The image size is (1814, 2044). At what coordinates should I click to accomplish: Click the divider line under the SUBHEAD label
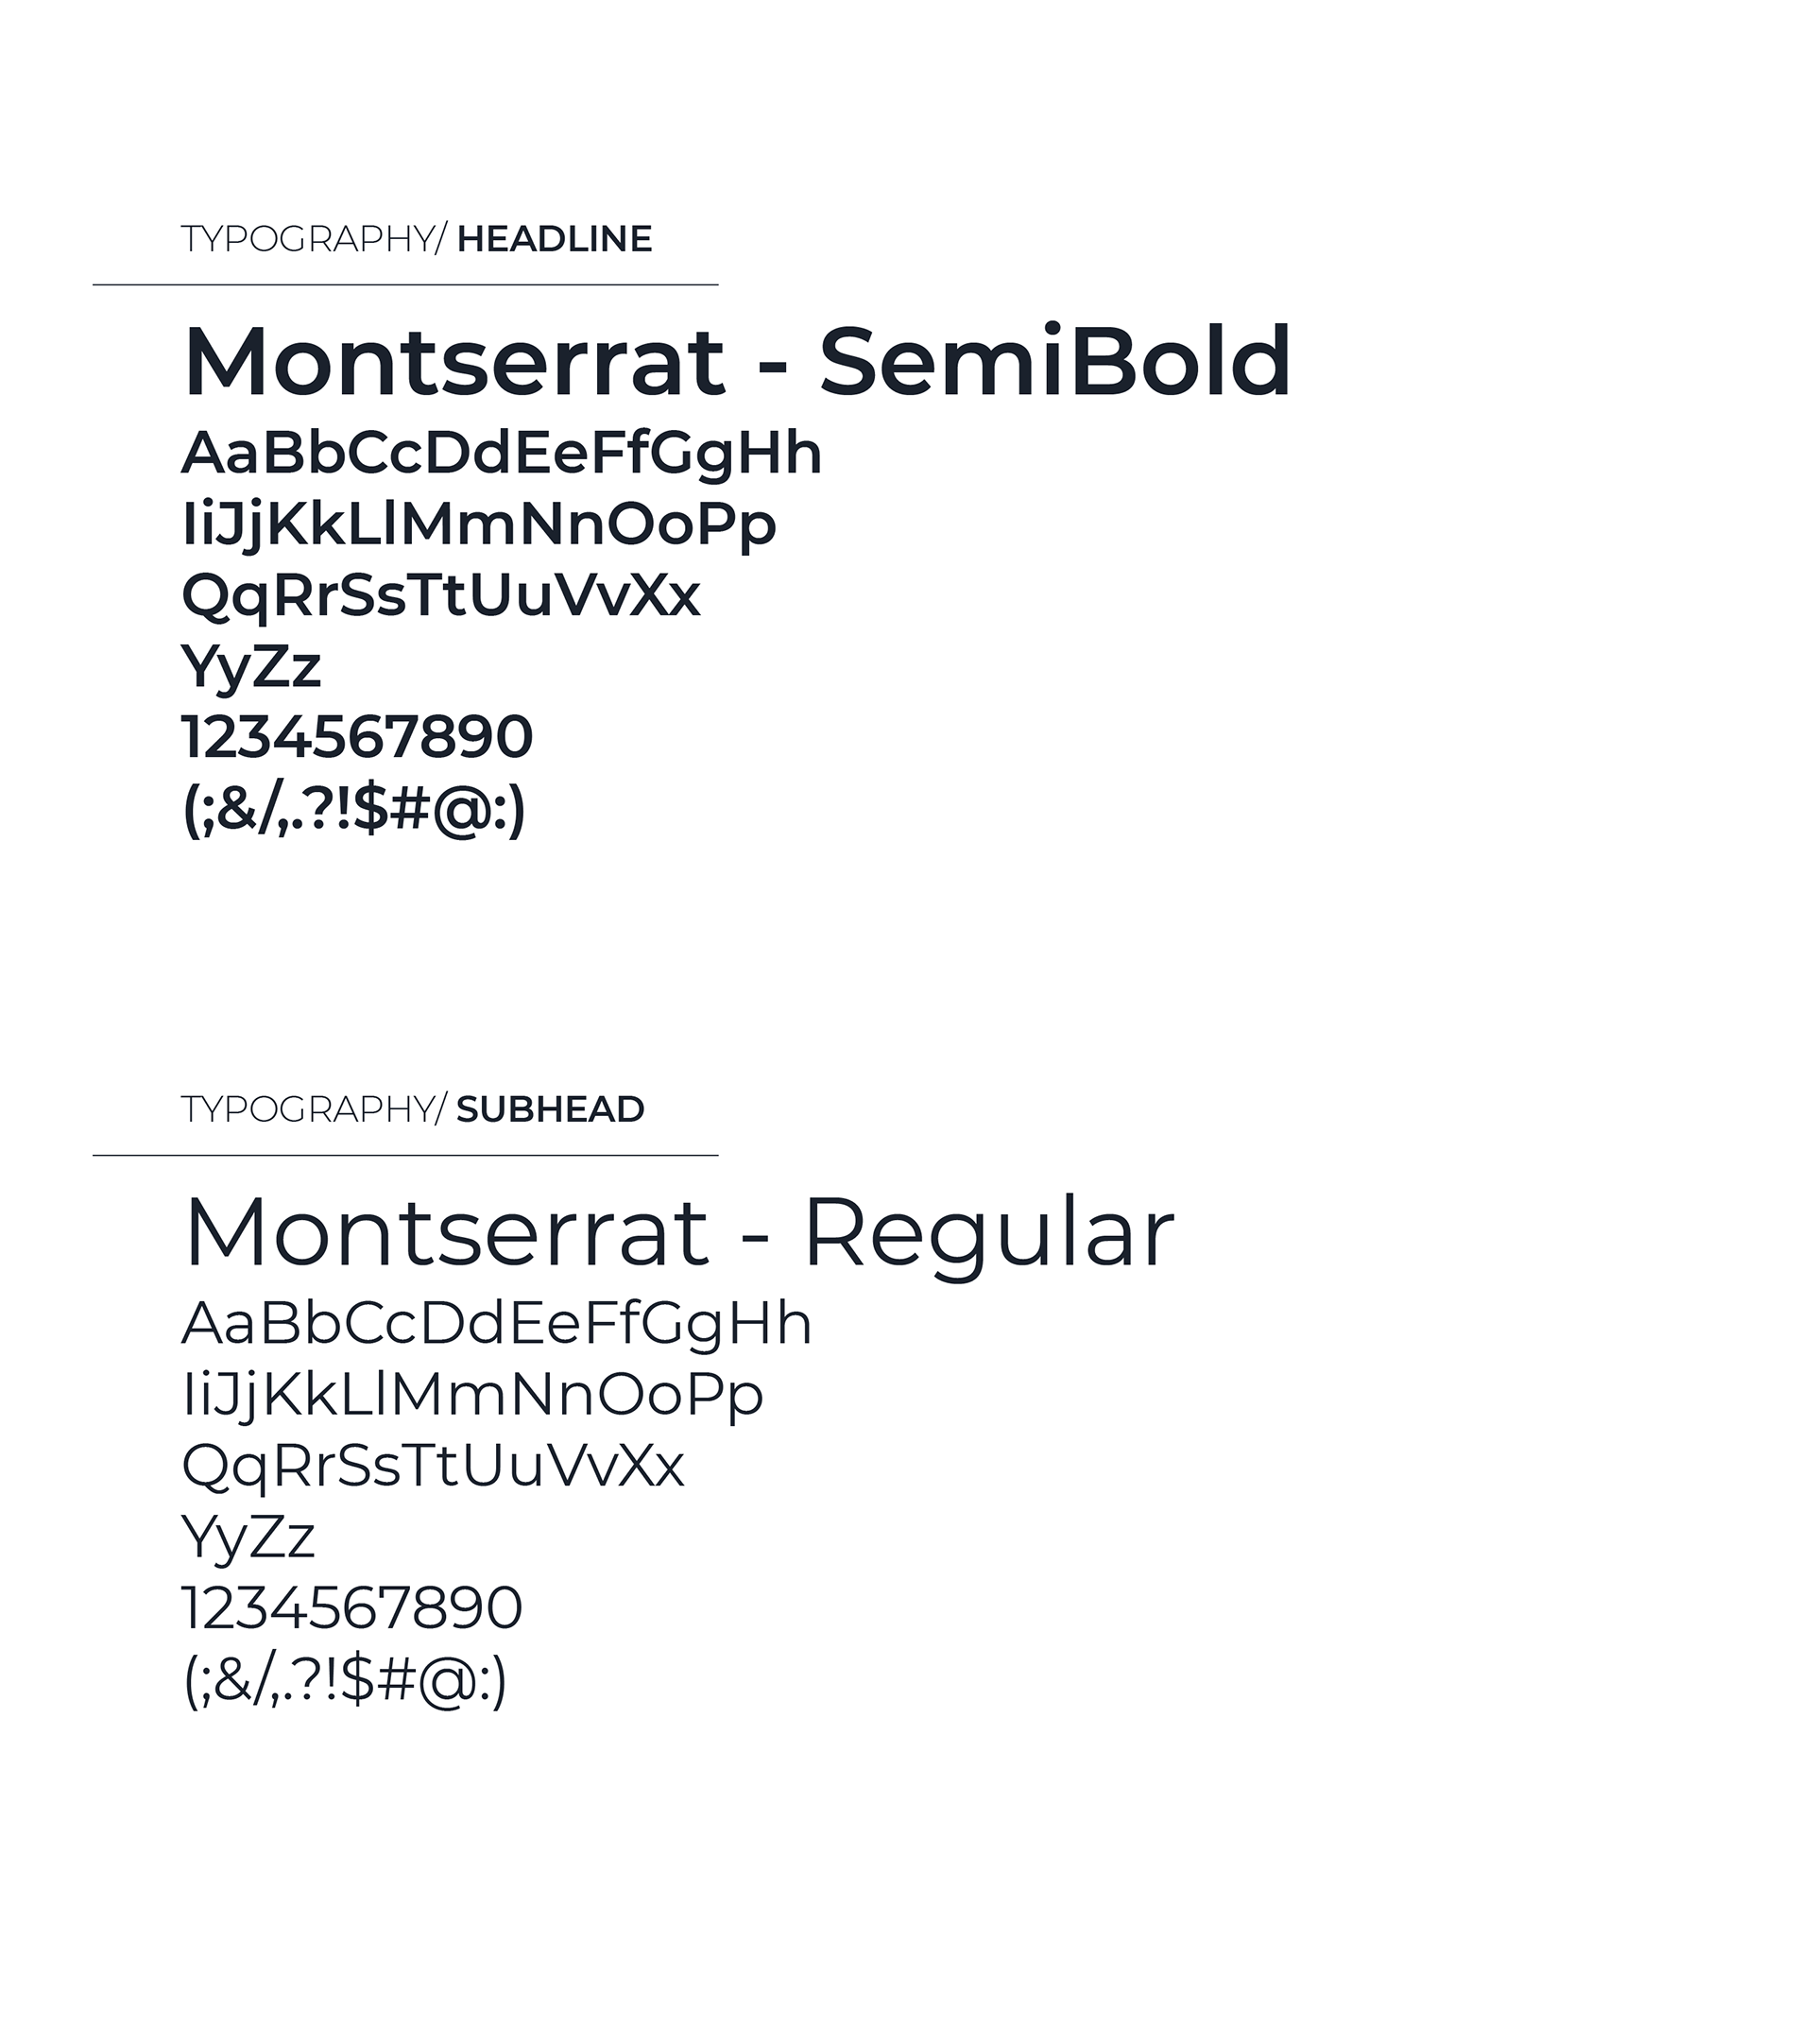(405, 1156)
